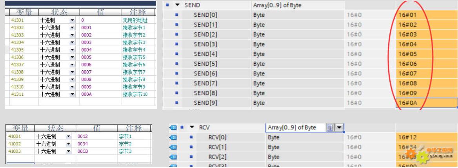This screenshot has width=458, height=168.
Task: Click the value 0012 of variable 41001
Action: tap(83, 136)
